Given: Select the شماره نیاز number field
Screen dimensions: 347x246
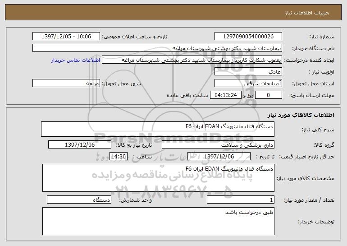Looking at the screenshot, I should 248,37.
